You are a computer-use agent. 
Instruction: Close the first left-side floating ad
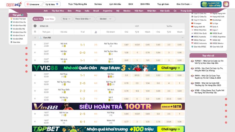(x=26, y=48)
